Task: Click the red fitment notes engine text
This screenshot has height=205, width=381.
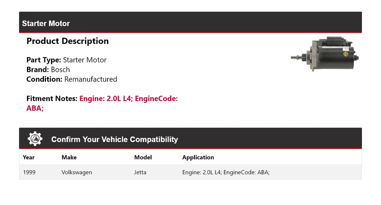Action: pos(128,99)
